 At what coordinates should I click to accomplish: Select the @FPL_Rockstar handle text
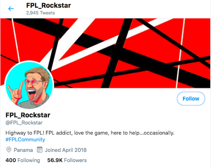point(24,123)
